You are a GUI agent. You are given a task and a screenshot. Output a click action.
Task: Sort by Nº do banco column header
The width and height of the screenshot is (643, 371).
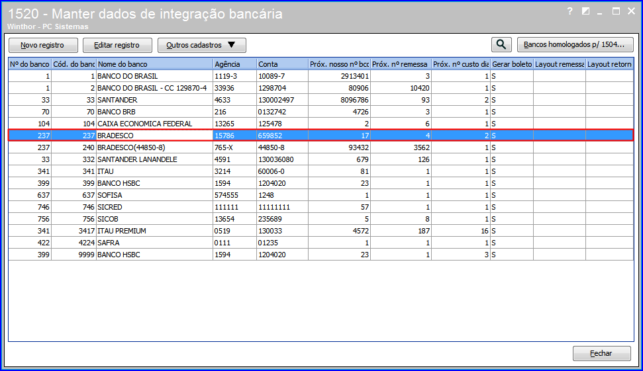[x=30, y=64]
